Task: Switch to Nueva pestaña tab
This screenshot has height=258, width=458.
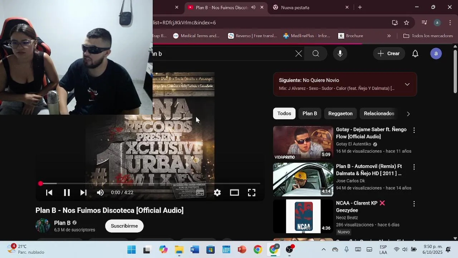Action: (310, 8)
